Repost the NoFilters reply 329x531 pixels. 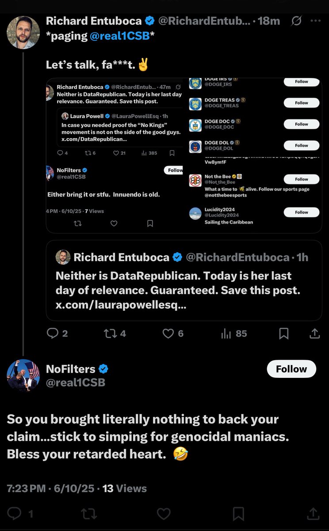[x=88, y=513]
